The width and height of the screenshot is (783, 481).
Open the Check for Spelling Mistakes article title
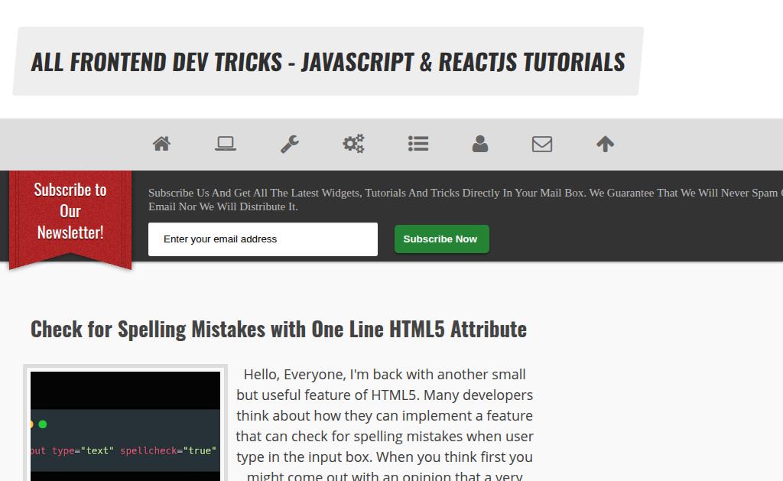278,329
